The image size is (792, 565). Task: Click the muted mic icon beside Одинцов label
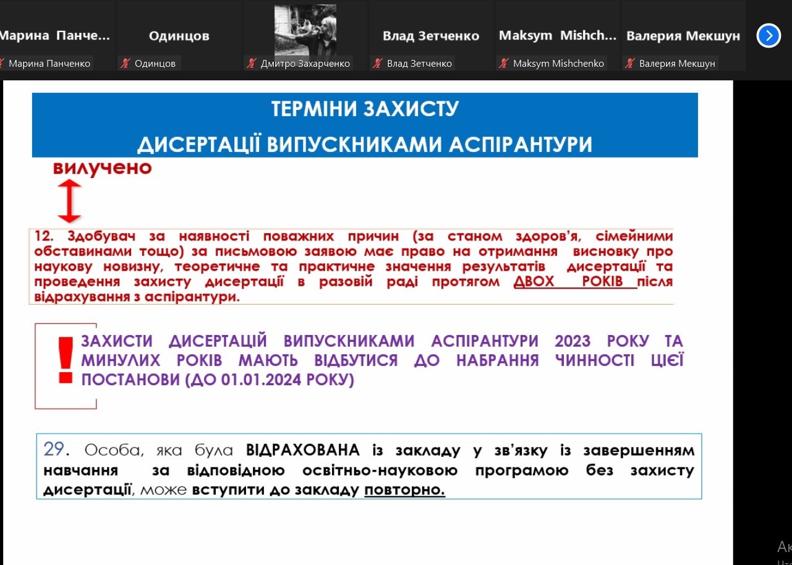(x=126, y=63)
